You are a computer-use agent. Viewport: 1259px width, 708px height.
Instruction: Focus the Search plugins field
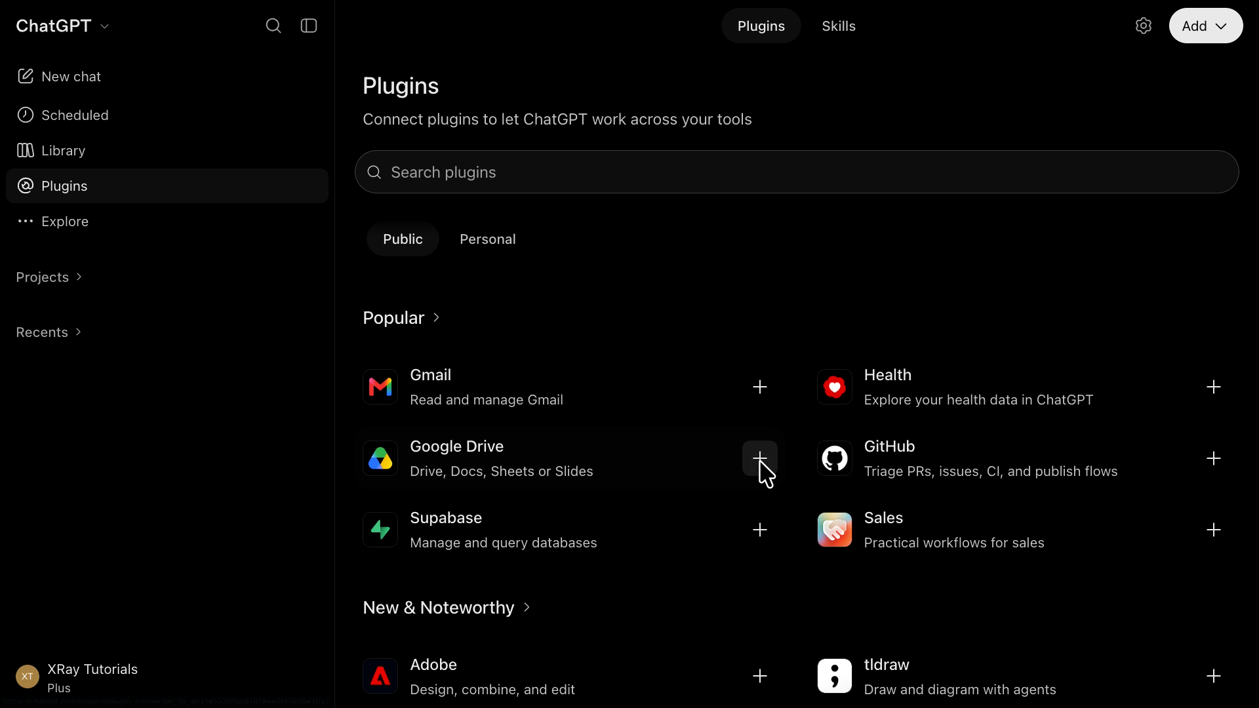point(797,172)
